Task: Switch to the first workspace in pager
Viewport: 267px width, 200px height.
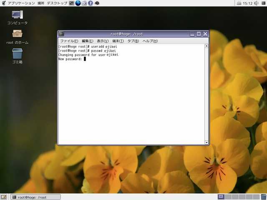Action: coord(221,197)
